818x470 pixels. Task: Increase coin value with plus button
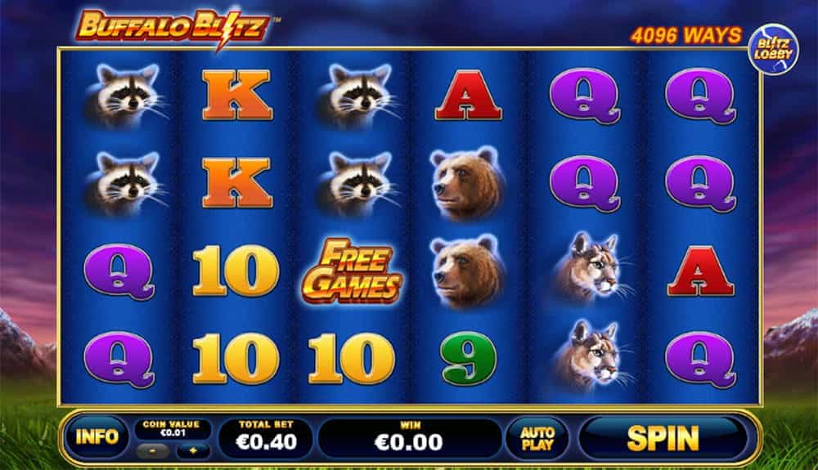[x=193, y=451]
